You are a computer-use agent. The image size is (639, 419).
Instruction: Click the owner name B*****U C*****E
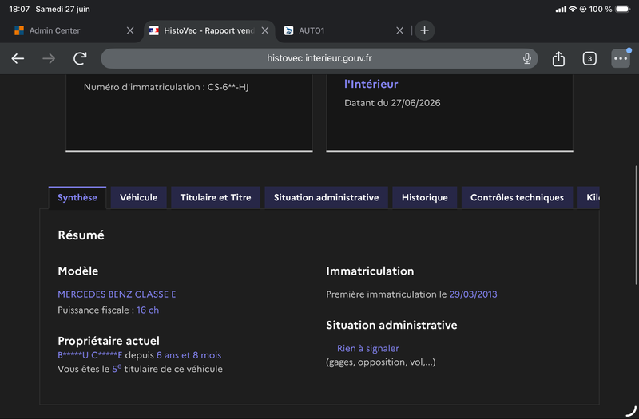point(90,355)
